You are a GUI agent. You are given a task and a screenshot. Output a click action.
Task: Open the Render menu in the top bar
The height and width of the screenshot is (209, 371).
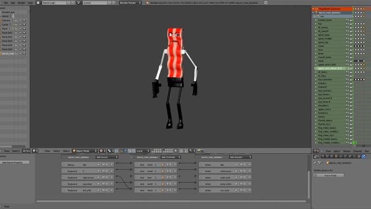pos(21,3)
